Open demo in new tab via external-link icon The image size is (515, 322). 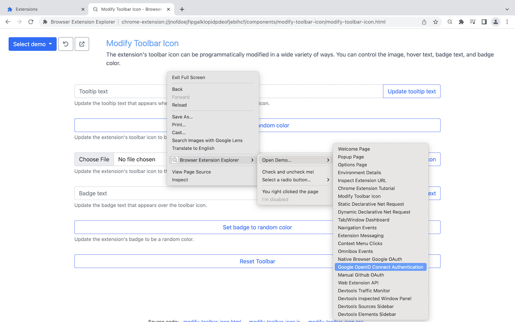(82, 44)
